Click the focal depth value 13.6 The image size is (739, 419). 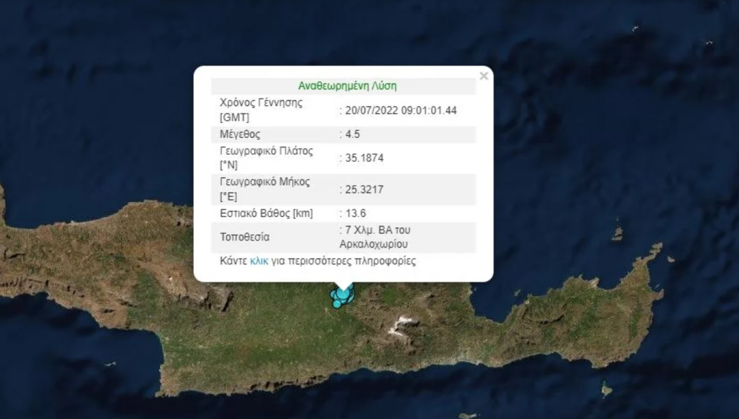(355, 213)
